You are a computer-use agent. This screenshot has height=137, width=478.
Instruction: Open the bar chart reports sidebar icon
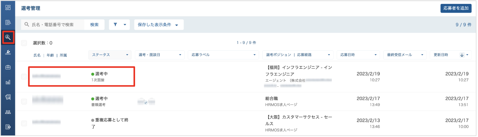pyautogui.click(x=8, y=82)
